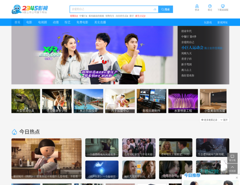The image size is (240, 185).
Task: Open the 影视网址 nav link
Action: [223, 23]
